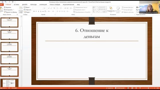Toggle strikethrough abc formatting
This screenshot has height=90, width=160.
(x=43, y=11)
